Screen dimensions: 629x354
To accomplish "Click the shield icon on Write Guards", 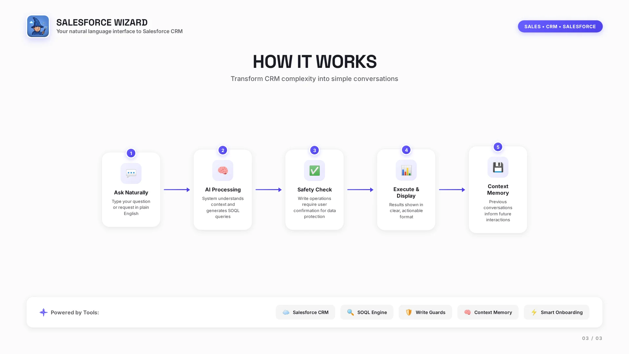I will pyautogui.click(x=409, y=312).
